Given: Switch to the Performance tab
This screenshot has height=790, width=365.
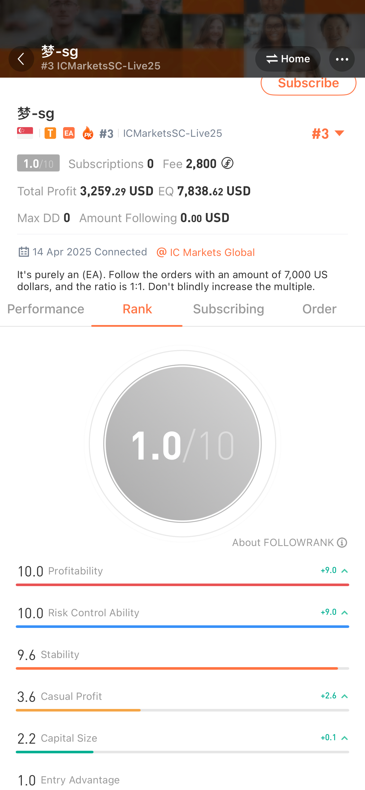Looking at the screenshot, I should pos(46,309).
